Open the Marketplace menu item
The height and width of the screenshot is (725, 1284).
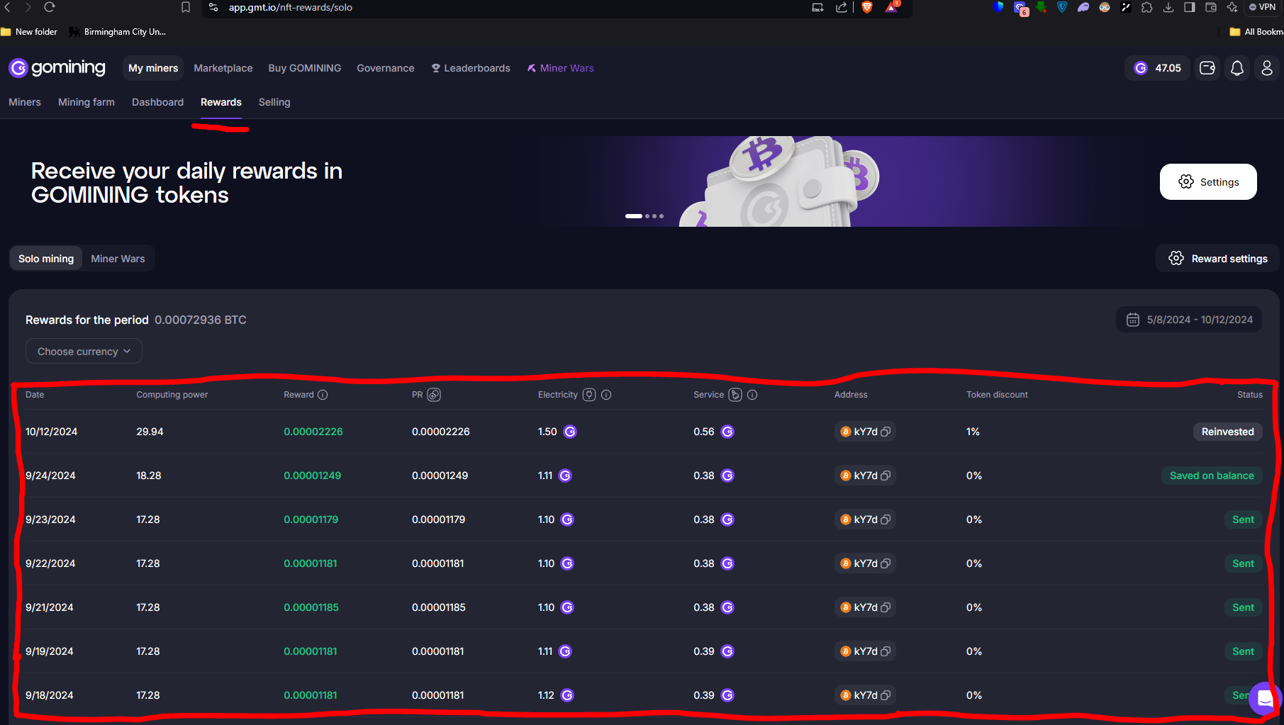point(223,68)
